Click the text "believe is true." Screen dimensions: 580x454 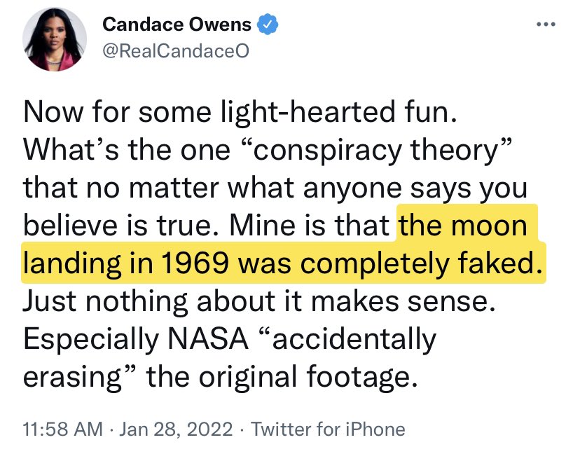pos(123,225)
